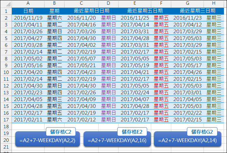Select 星期三 cell in B14
Screen dimensions: 227x153
[54, 99]
